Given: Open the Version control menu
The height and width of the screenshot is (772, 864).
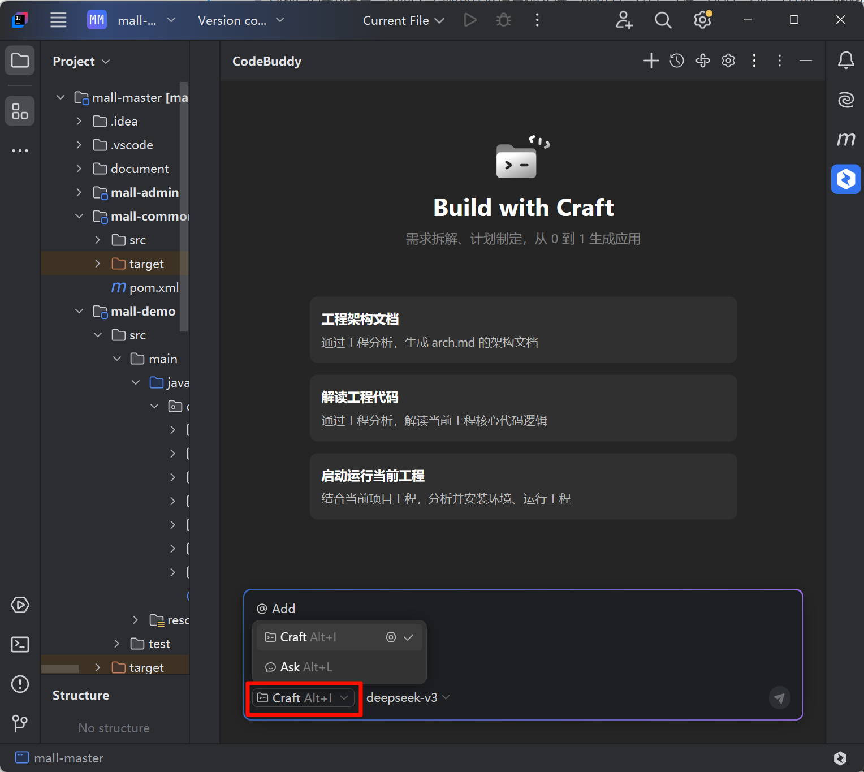Looking at the screenshot, I should (241, 21).
